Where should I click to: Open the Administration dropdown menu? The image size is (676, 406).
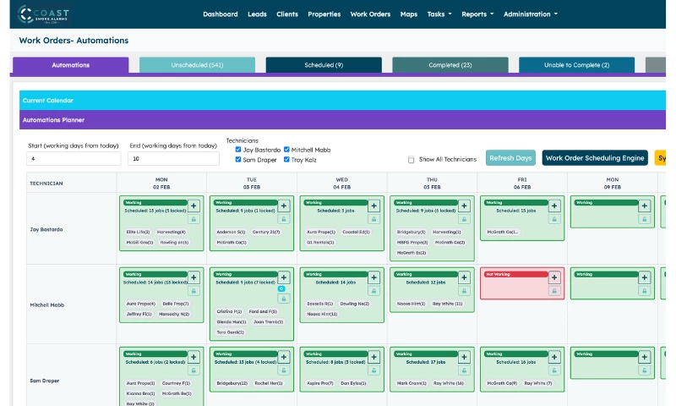pos(537,14)
